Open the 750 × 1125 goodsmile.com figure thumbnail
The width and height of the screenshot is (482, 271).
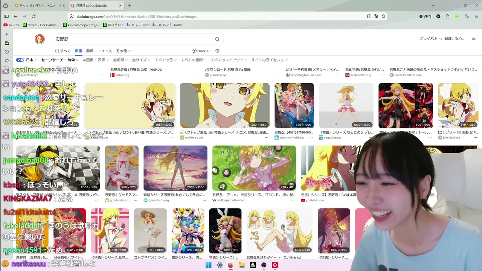tap(122, 168)
